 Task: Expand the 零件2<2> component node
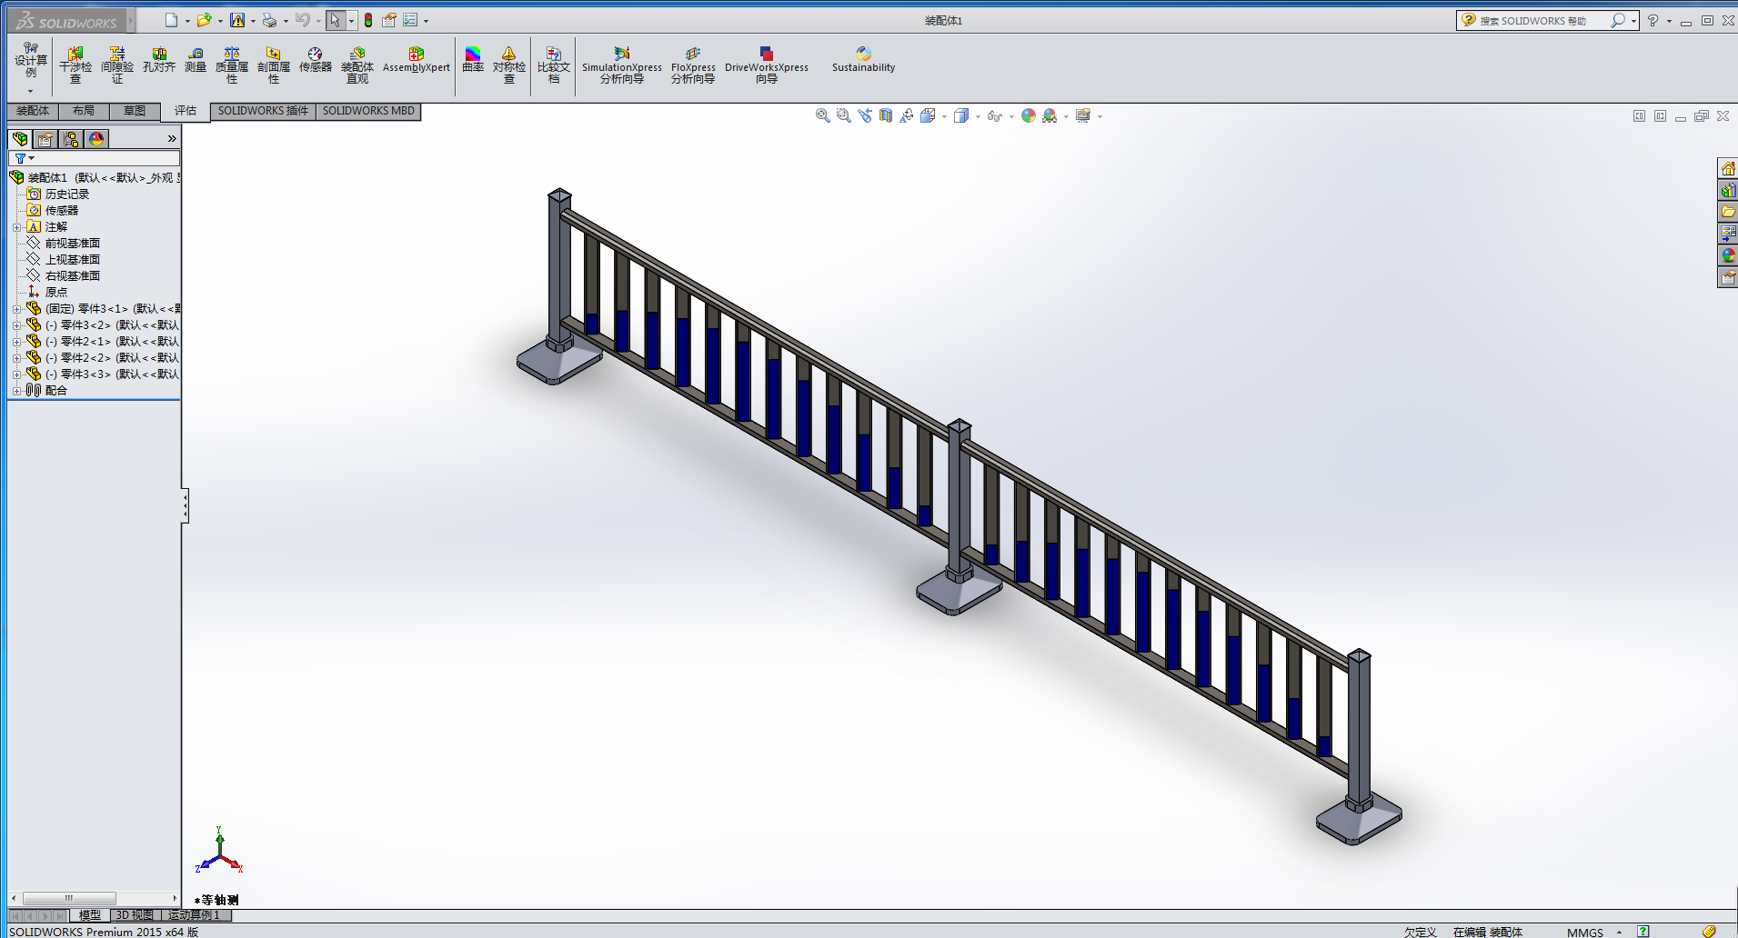tap(16, 358)
